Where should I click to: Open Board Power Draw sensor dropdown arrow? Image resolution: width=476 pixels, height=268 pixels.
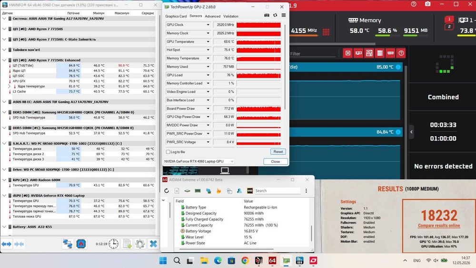[x=208, y=109]
